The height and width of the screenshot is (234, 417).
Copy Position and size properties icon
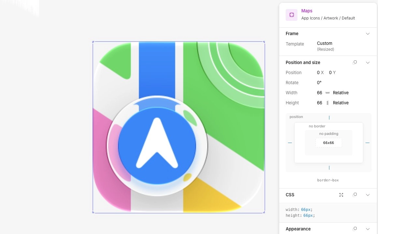(355, 62)
